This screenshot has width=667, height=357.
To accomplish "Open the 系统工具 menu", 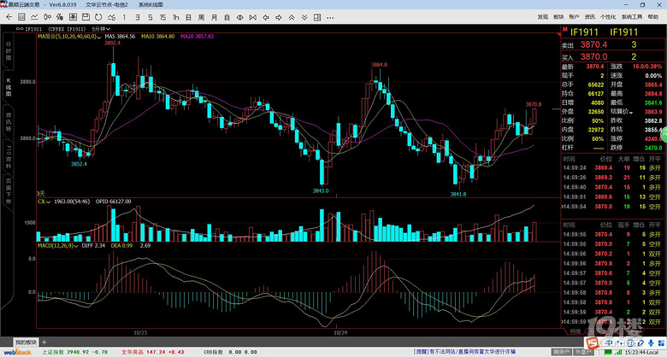I will 632,17.
